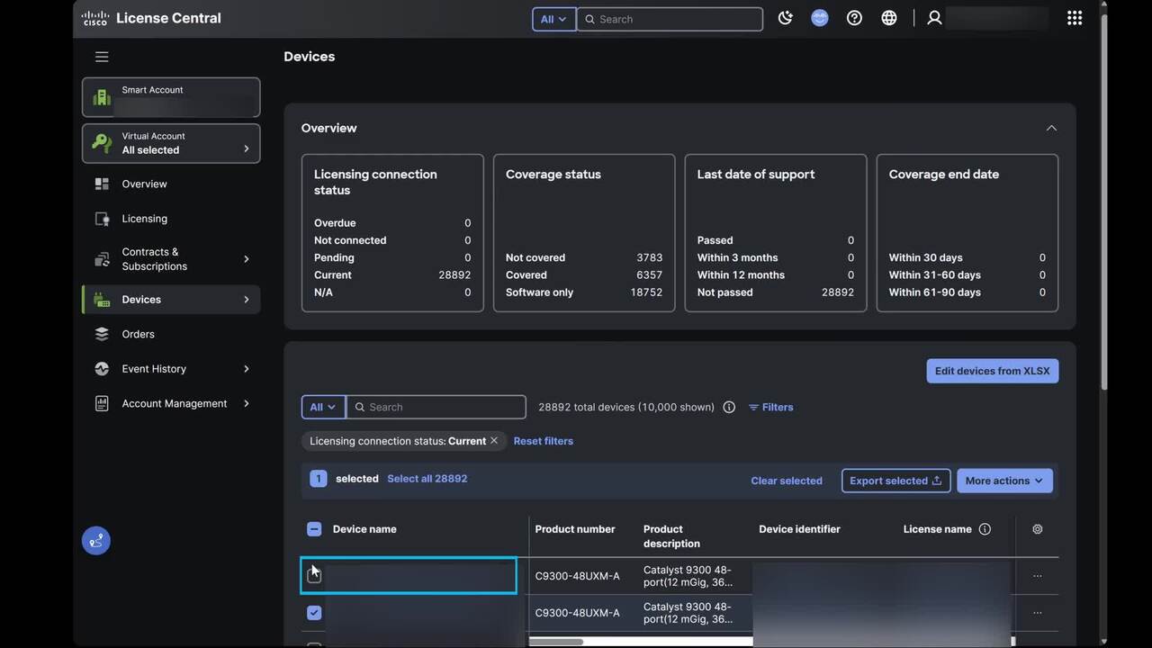
Task: Click the hamburger menu icon in sidebar
Action: [x=102, y=57]
